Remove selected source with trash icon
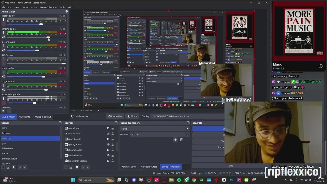Viewport: 327px width, 184px height. pos(71,167)
